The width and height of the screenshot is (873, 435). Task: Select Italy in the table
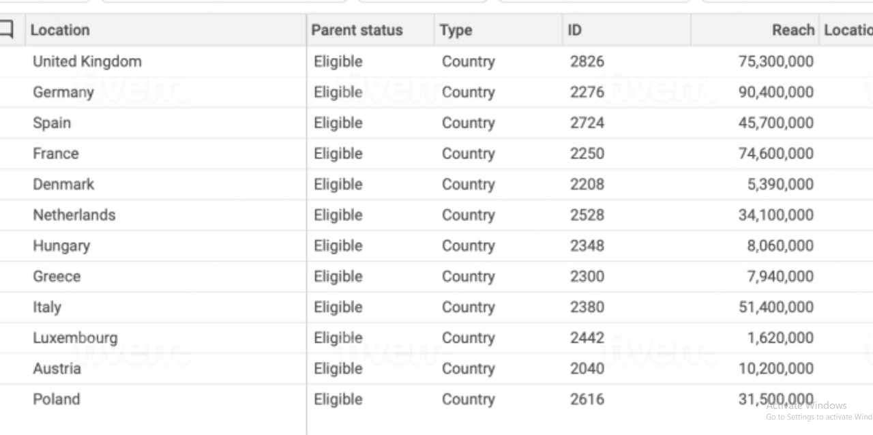pos(47,307)
